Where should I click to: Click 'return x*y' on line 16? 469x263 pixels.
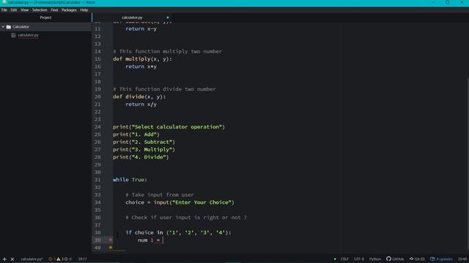(x=141, y=66)
